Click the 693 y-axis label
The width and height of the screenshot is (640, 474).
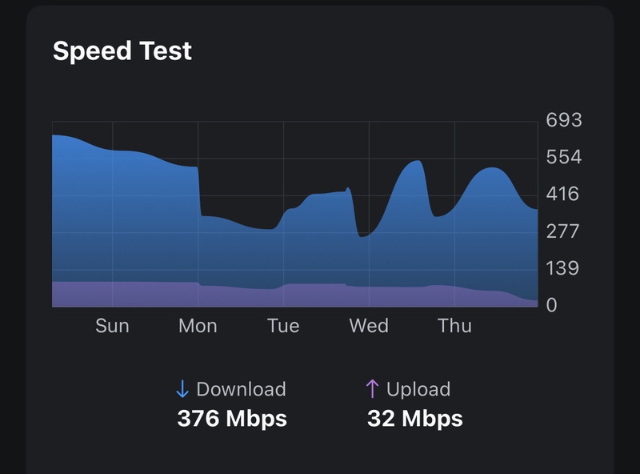tap(564, 120)
